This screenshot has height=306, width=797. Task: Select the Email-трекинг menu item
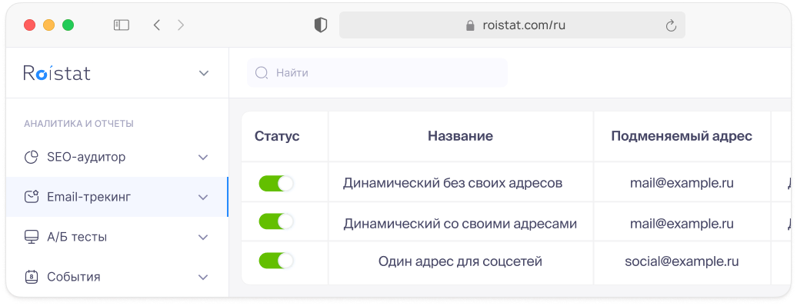(x=117, y=198)
